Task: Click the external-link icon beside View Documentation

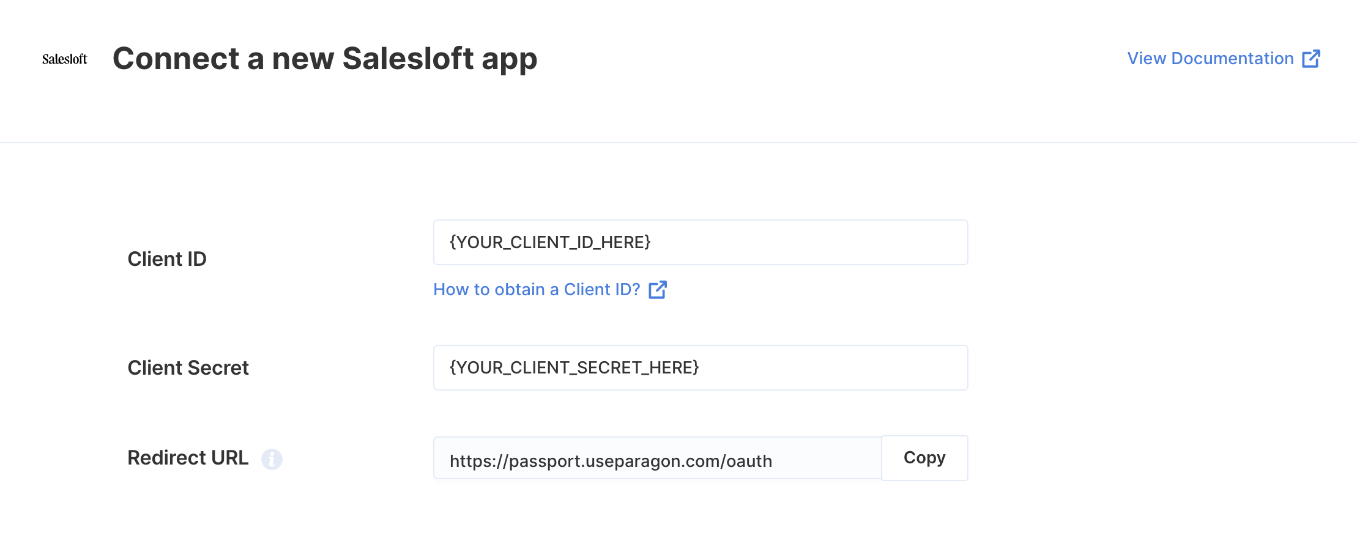Action: [1311, 59]
